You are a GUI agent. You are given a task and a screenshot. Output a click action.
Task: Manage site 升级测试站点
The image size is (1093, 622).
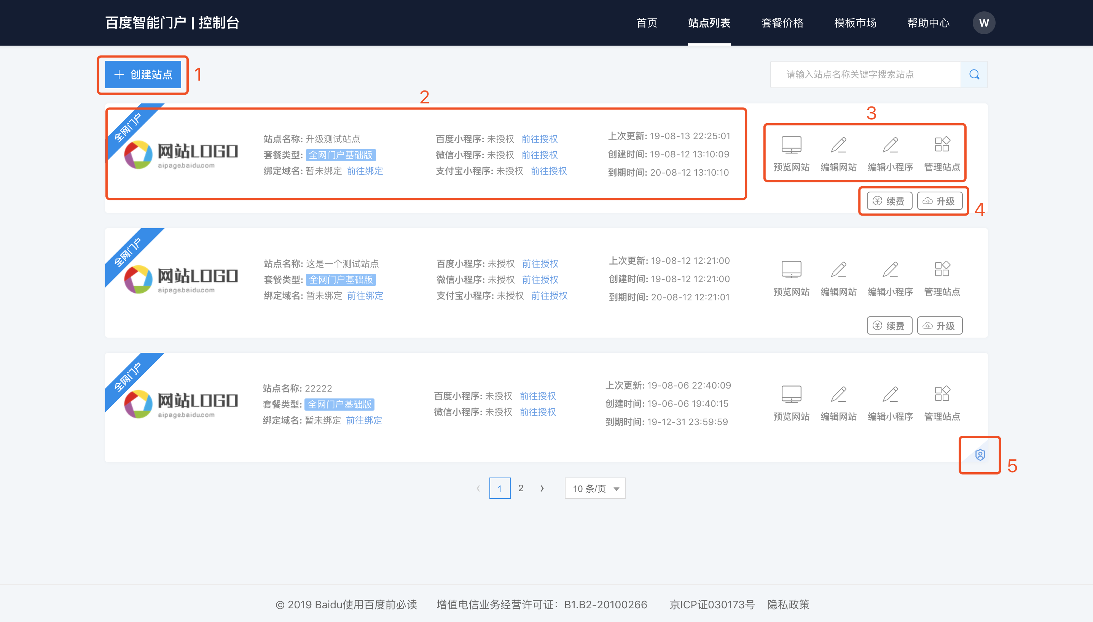tap(942, 154)
